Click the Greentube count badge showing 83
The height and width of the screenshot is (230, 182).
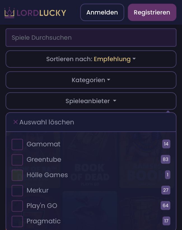point(165,159)
